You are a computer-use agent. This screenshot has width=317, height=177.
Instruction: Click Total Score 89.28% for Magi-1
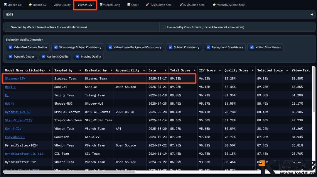176,87
